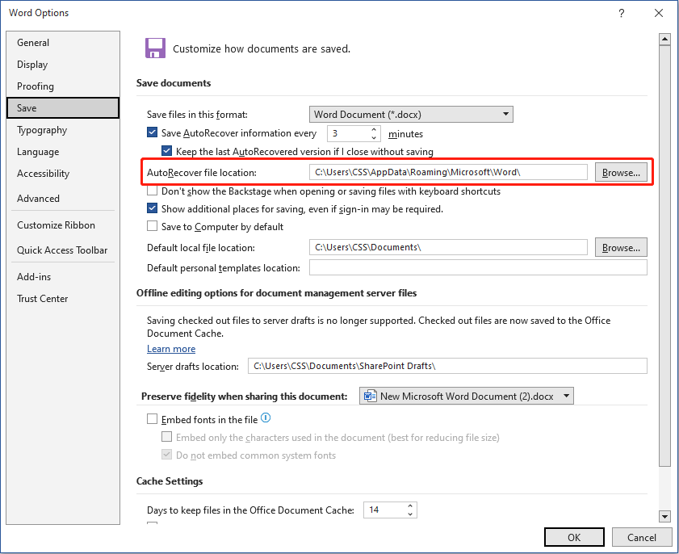Click the OK button

click(574, 538)
